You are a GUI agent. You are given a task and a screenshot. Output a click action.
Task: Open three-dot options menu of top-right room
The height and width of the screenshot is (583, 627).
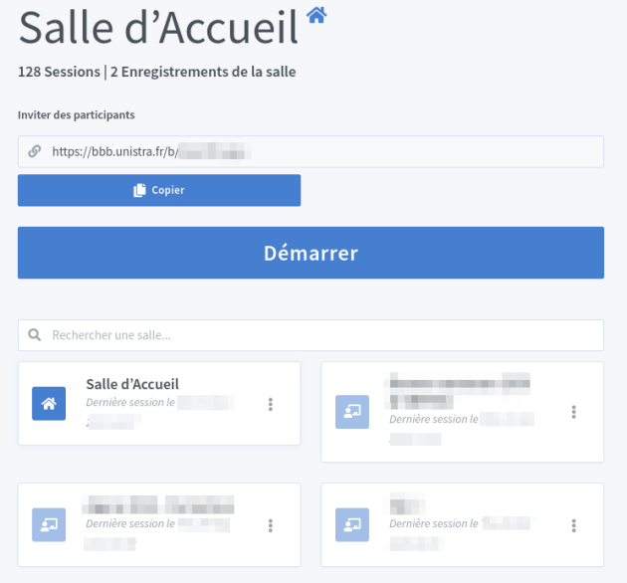pyautogui.click(x=574, y=412)
